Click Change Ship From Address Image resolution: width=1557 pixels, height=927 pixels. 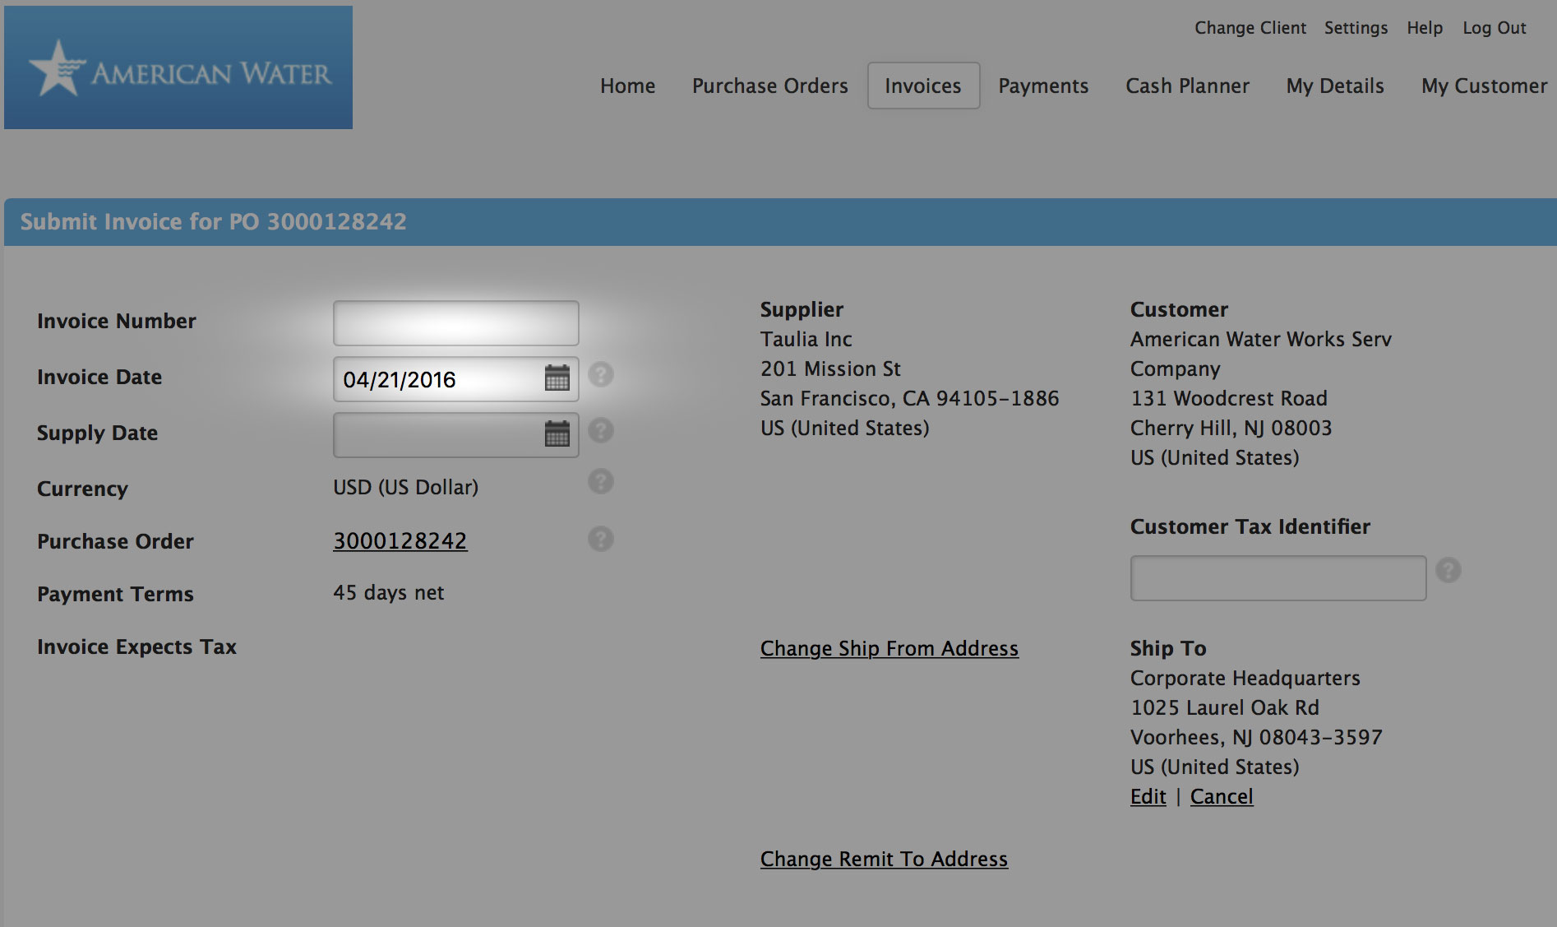coord(889,648)
